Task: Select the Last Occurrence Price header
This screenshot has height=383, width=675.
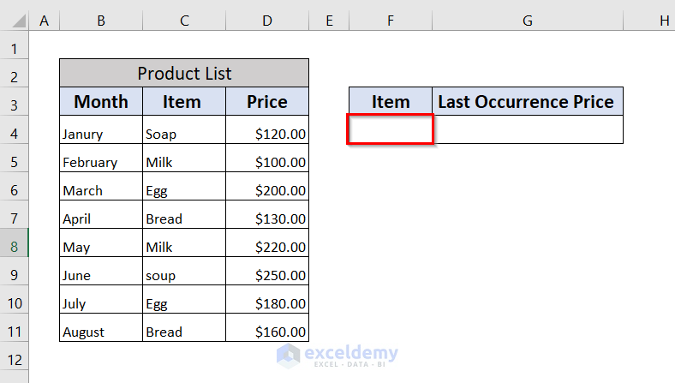Action: 528,102
